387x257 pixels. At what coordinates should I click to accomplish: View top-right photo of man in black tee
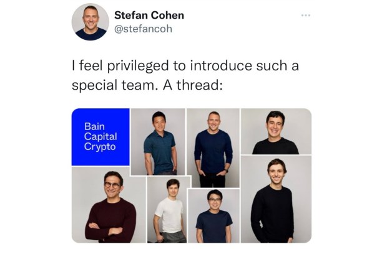(276, 131)
